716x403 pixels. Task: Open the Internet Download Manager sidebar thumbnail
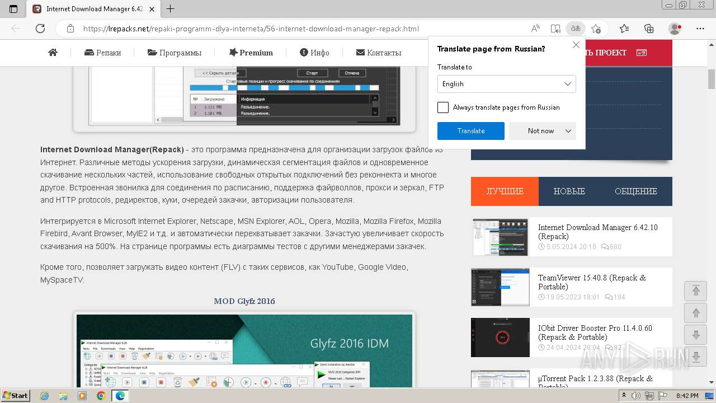500,237
